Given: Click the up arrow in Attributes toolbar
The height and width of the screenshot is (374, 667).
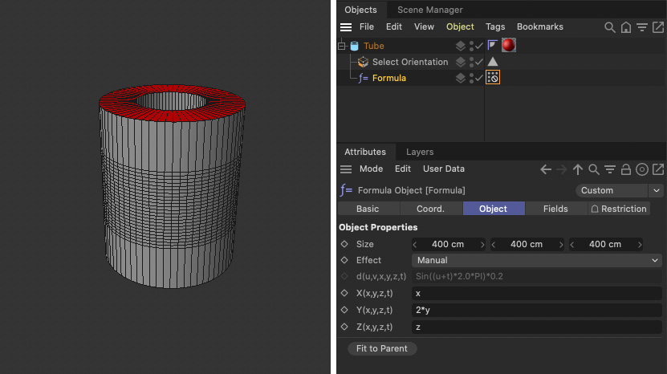Looking at the screenshot, I should (x=578, y=169).
